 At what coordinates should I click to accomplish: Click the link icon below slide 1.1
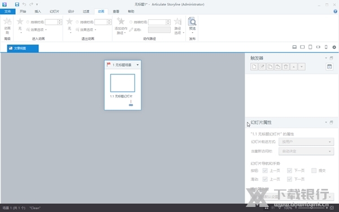[131, 105]
